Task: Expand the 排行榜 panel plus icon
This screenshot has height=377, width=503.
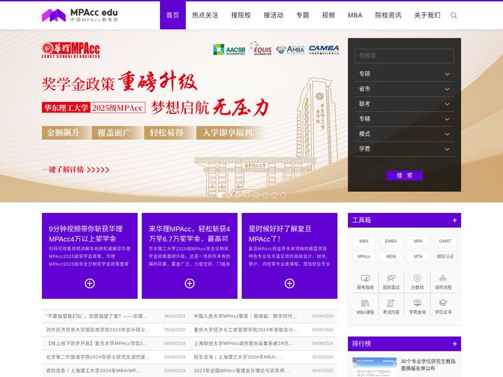Action: 455,343
